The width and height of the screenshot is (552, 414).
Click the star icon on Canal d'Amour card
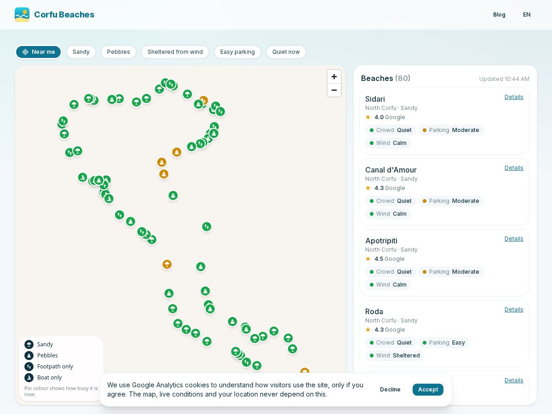(368, 188)
